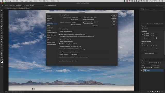Click Cancel in Preferences dialog
Image resolution: width=165 pixels, height=93 pixels.
coord(114,18)
